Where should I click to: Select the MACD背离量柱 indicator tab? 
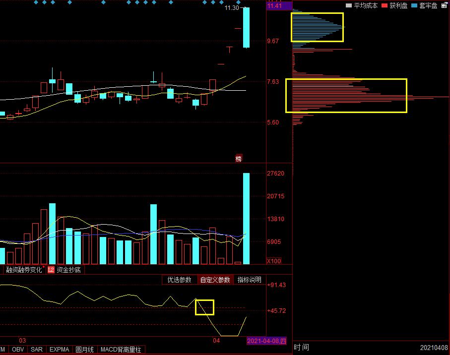click(121, 349)
